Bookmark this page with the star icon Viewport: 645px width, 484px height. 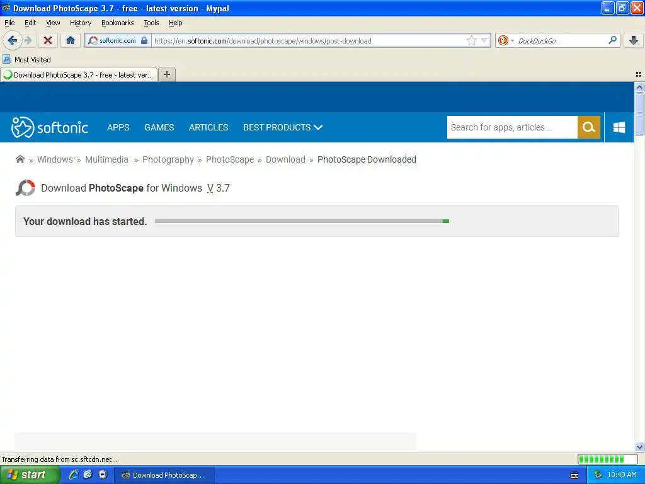point(471,40)
